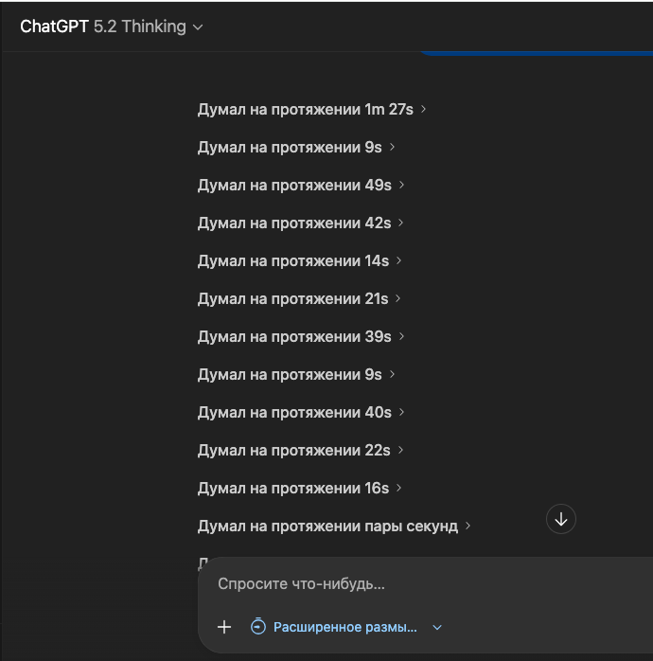Click the chevron after пары секунд

click(x=468, y=526)
